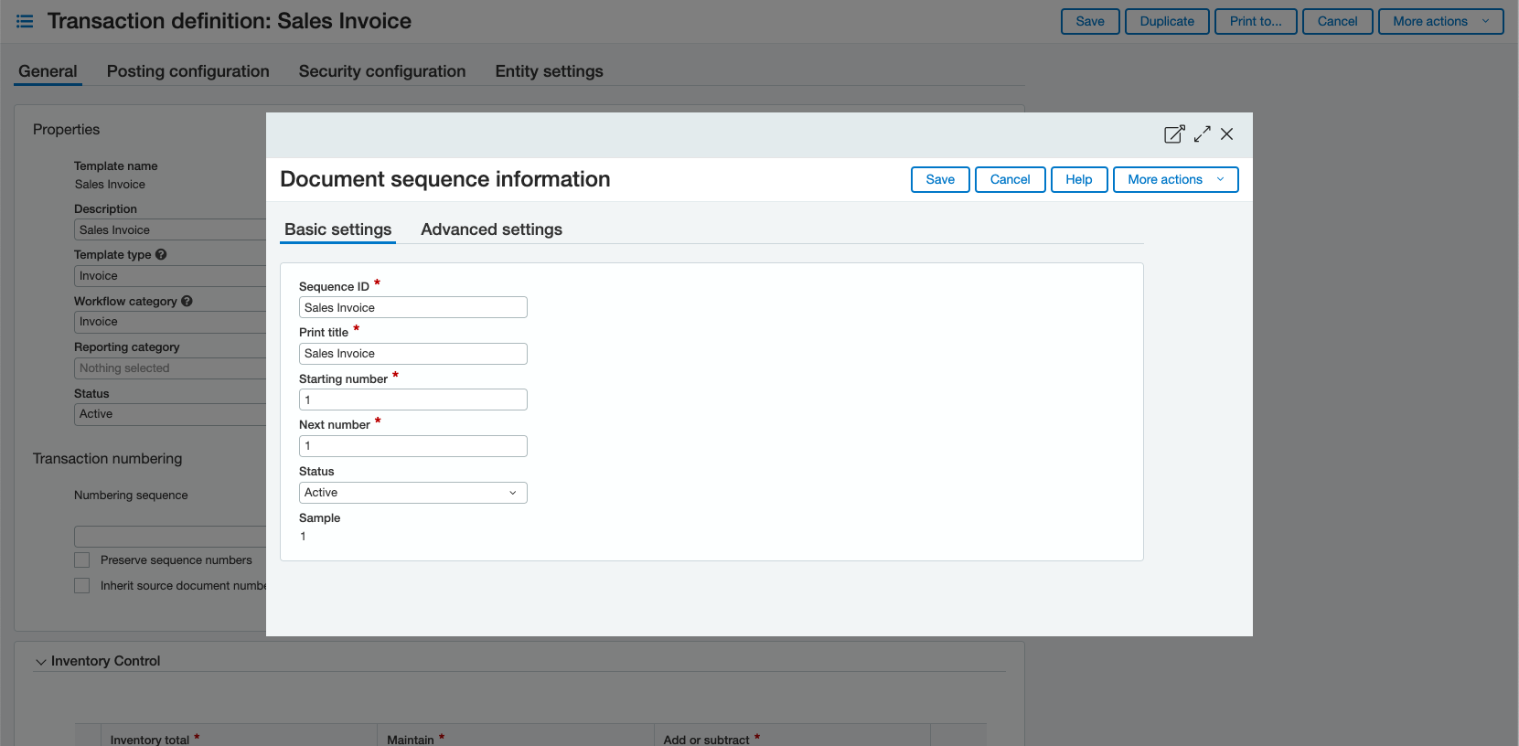Screen dimensions: 1519x746
Task: Open Help in the dialog
Action: pyautogui.click(x=1079, y=179)
